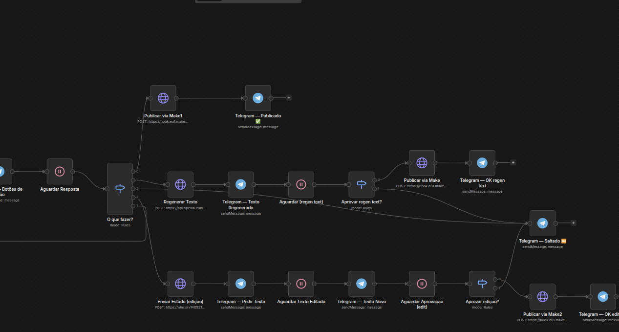
Task: Click the Aguardar Resposta wait node
Action: pos(60,172)
